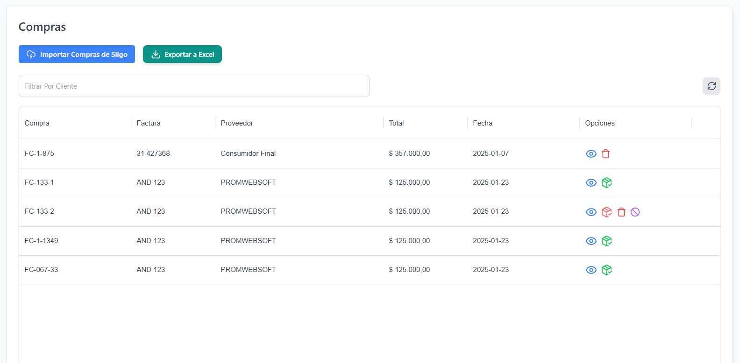Click $ 125.000,00 in FC-133-1 row

409,182
